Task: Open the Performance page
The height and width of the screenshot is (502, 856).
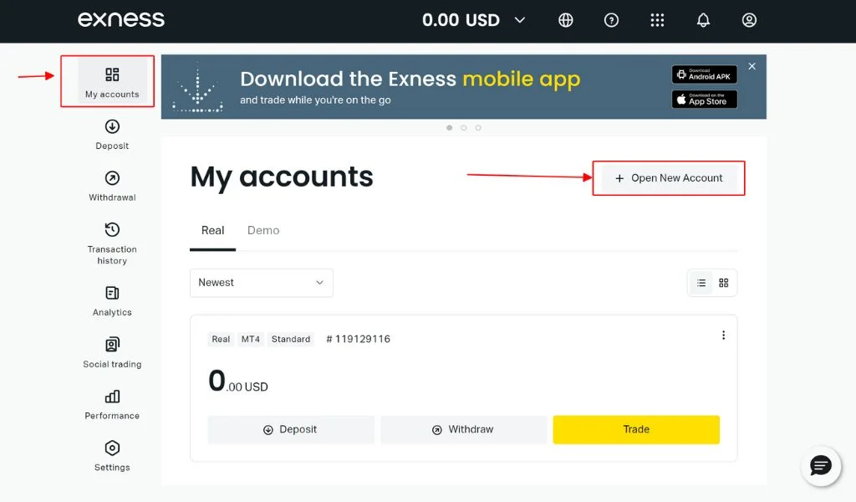Action: (111, 404)
